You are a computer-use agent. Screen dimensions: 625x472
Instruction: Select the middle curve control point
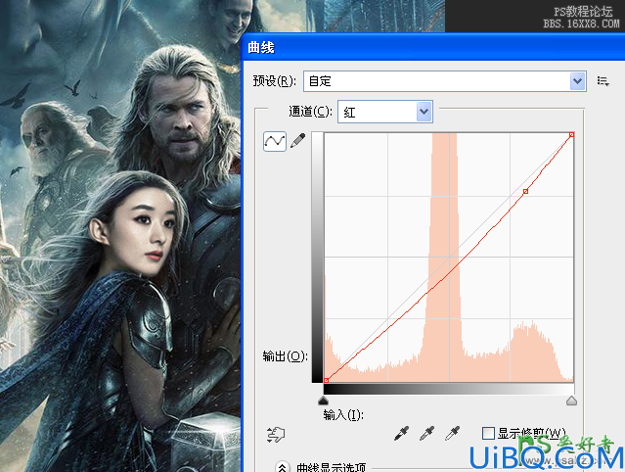pyautogui.click(x=525, y=192)
